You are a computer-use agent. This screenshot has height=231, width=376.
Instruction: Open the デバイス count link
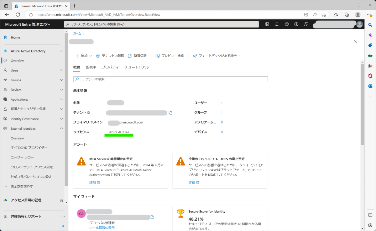click(x=222, y=132)
